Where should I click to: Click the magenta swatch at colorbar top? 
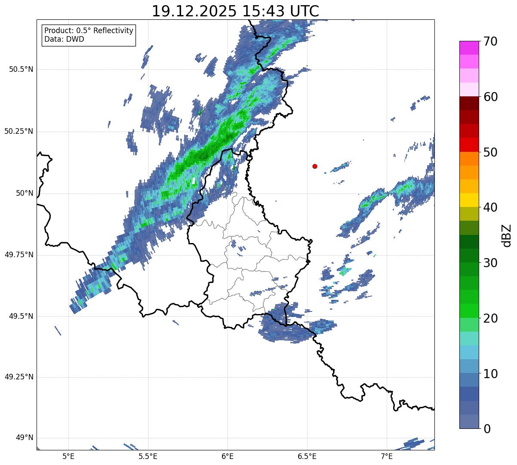click(x=469, y=48)
